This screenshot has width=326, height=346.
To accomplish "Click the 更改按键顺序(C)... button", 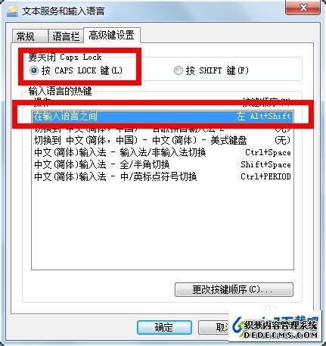I will [234, 289].
